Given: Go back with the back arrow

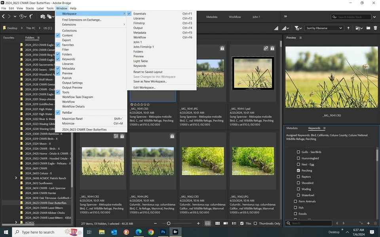Looking at the screenshot, I should pos(4,17).
